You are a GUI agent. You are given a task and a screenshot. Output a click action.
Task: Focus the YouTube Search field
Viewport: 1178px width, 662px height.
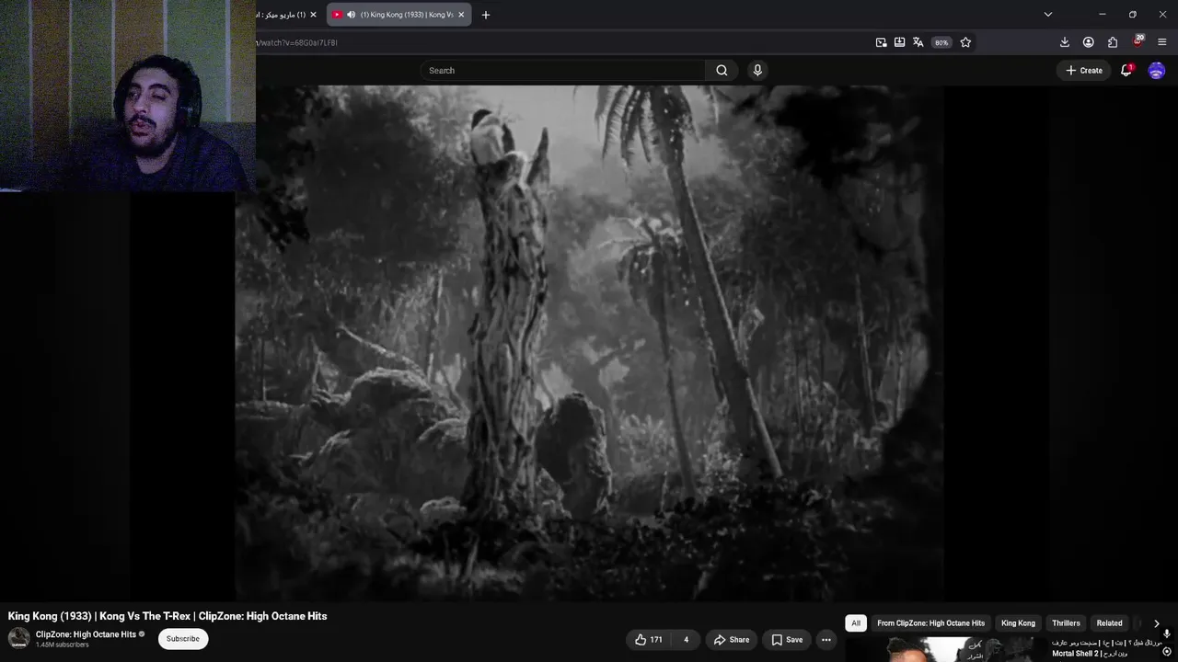tap(562, 71)
